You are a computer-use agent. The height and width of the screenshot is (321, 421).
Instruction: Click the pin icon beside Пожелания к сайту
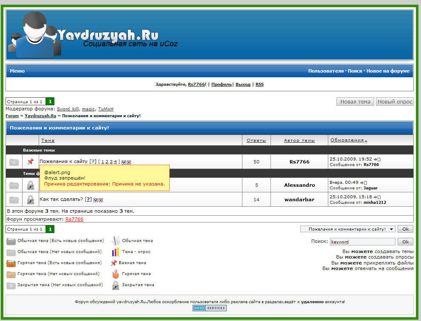click(31, 161)
